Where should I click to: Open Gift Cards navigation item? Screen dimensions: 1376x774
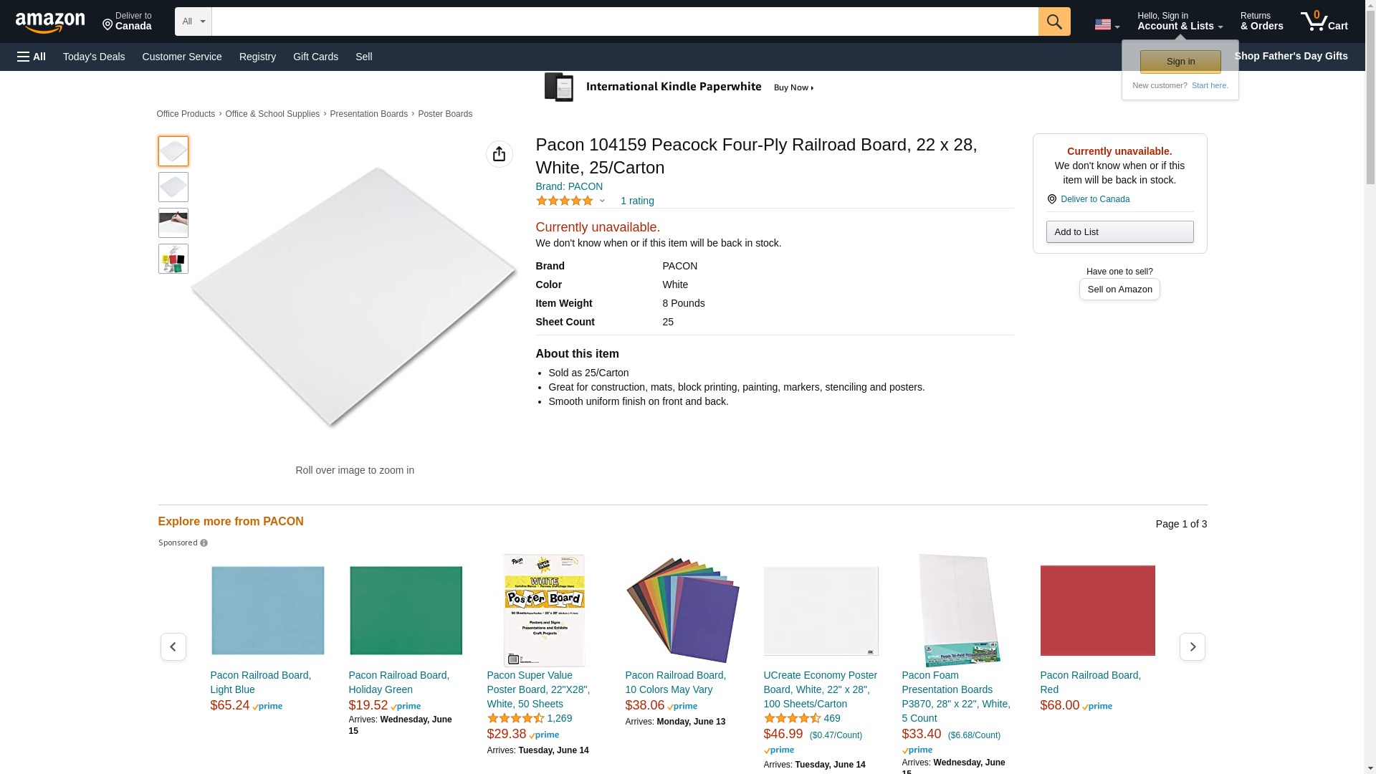coord(315,57)
